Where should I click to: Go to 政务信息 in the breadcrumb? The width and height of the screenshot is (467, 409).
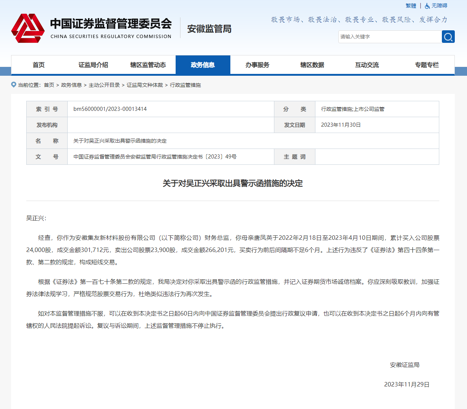(71, 85)
